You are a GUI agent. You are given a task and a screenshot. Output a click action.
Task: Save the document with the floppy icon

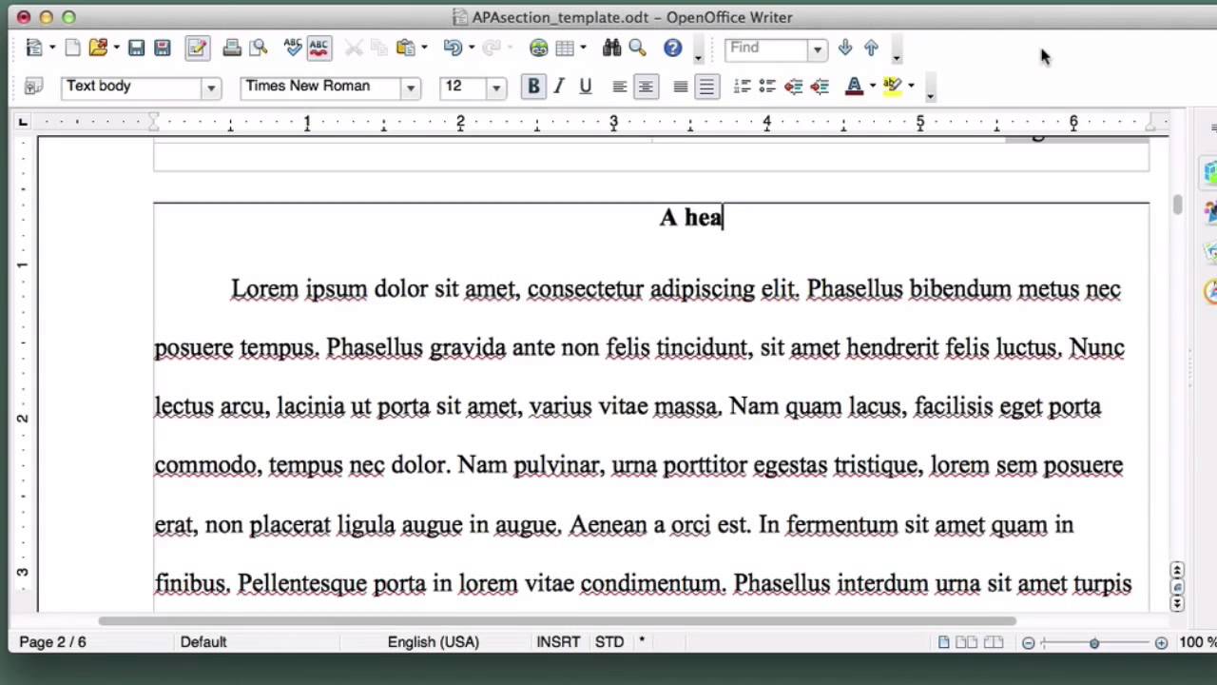tap(136, 48)
